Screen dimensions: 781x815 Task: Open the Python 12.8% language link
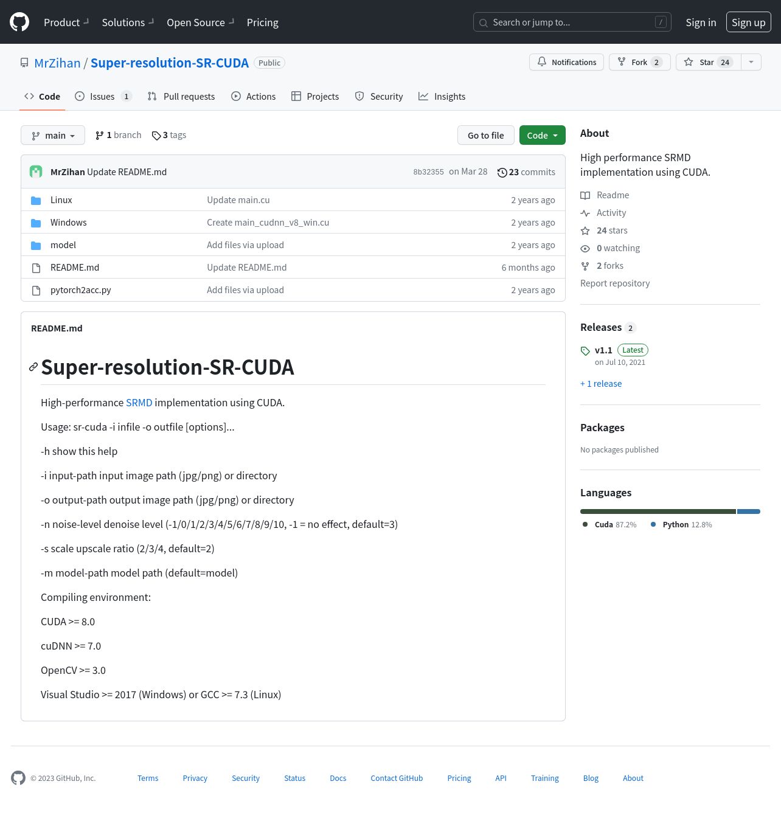pos(681,524)
